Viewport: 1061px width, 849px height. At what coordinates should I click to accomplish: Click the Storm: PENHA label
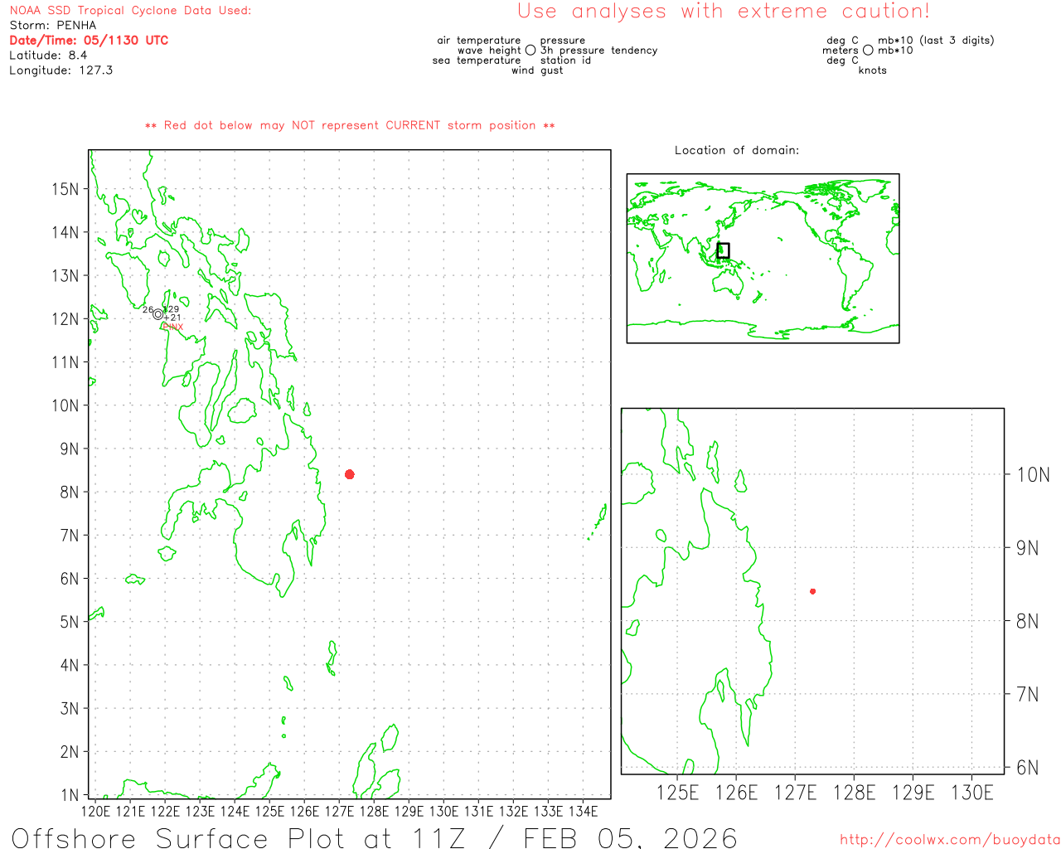(53, 25)
